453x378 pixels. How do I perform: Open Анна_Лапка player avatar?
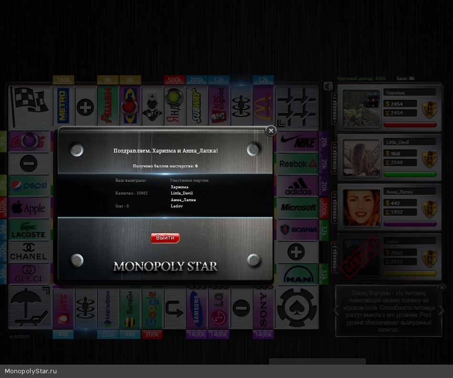click(x=362, y=207)
